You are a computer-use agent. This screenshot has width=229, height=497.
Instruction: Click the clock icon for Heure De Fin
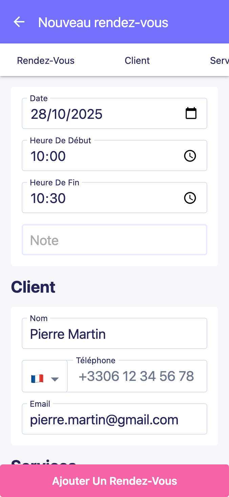[190, 198]
